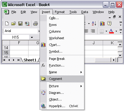
Task: Click horizontal scrollbar right arrow
Action: [x=114, y=60]
